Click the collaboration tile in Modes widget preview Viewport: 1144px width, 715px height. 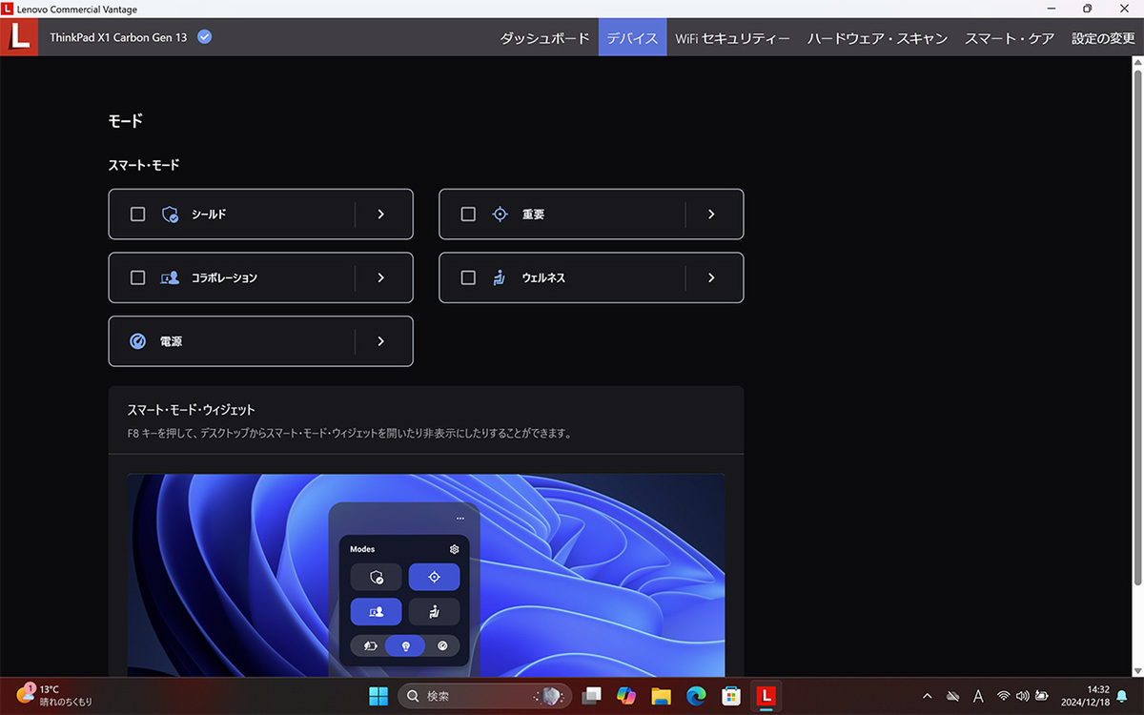pyautogui.click(x=377, y=611)
